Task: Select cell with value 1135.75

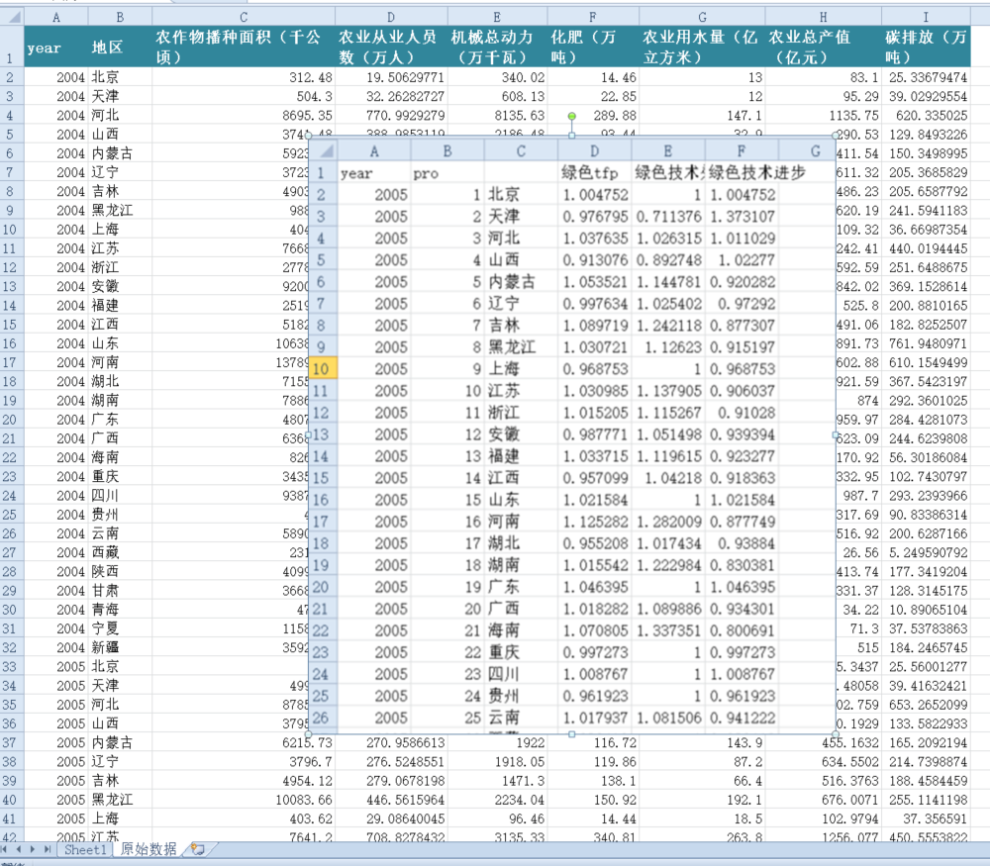Action: pos(823,116)
